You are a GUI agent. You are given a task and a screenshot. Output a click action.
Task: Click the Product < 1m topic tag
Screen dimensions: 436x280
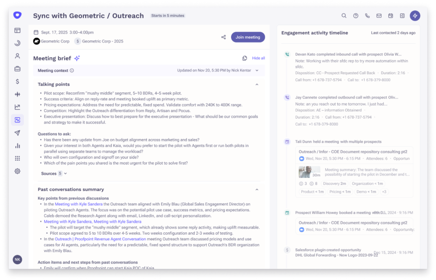312,192
